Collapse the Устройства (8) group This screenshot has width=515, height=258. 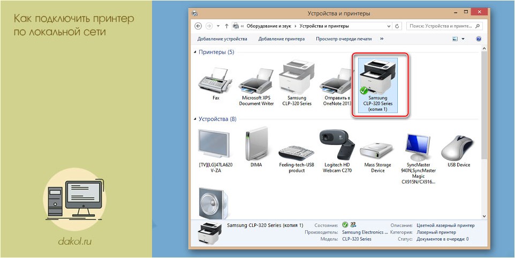coord(195,119)
